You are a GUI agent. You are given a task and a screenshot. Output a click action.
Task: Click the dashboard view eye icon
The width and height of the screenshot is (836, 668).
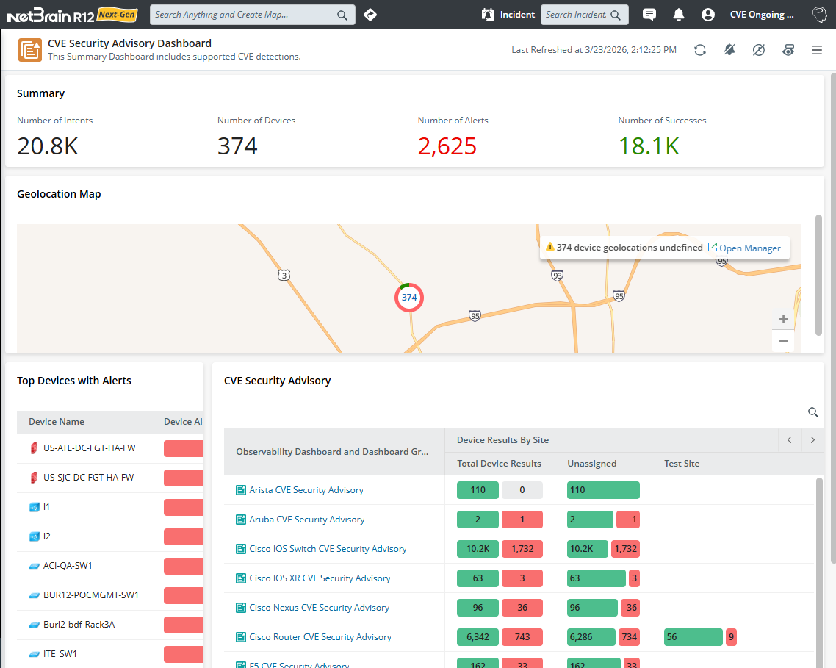pos(788,50)
